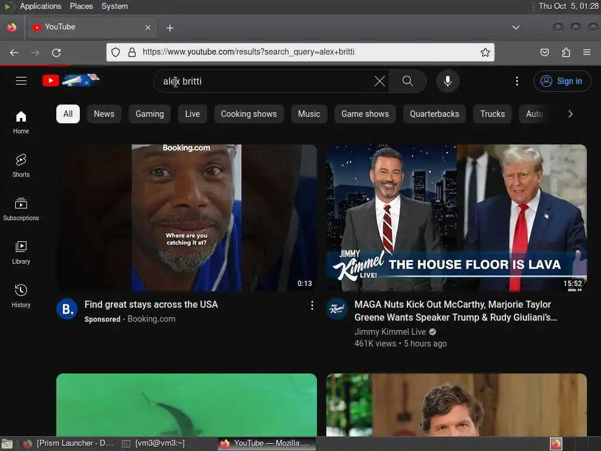This screenshot has height=451, width=601.
Task: Click the YouTube logo
Action: click(x=71, y=80)
